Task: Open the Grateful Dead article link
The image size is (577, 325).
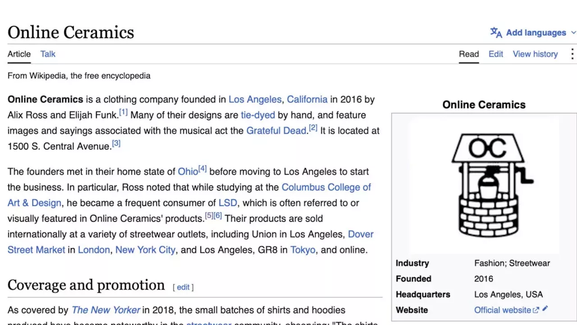Action: pos(276,130)
